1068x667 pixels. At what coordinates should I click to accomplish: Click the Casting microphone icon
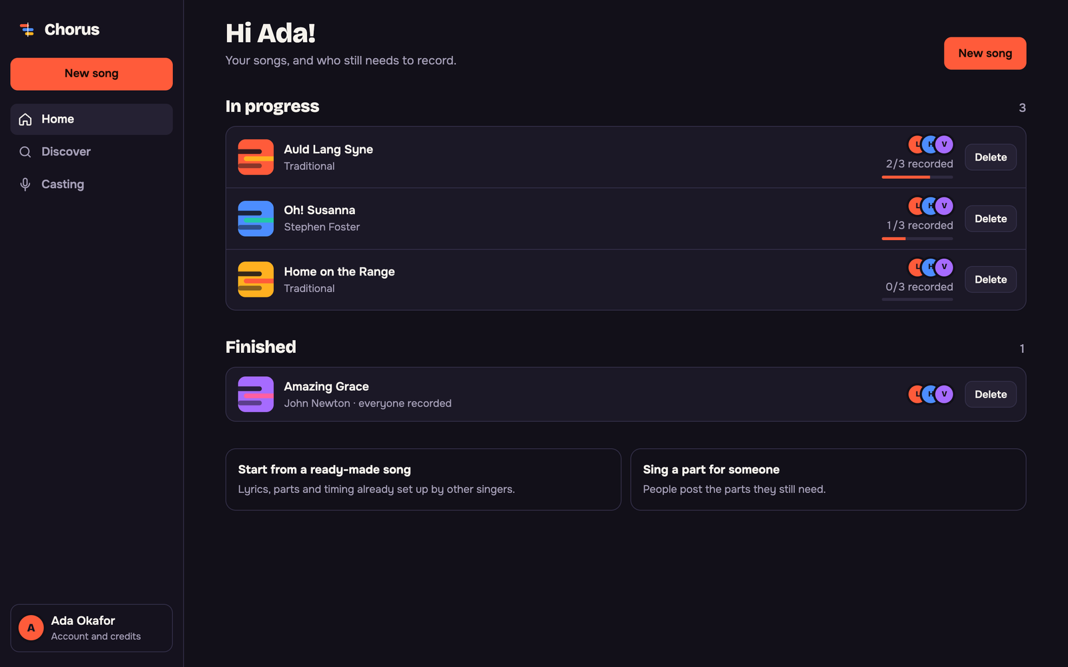[25, 184]
